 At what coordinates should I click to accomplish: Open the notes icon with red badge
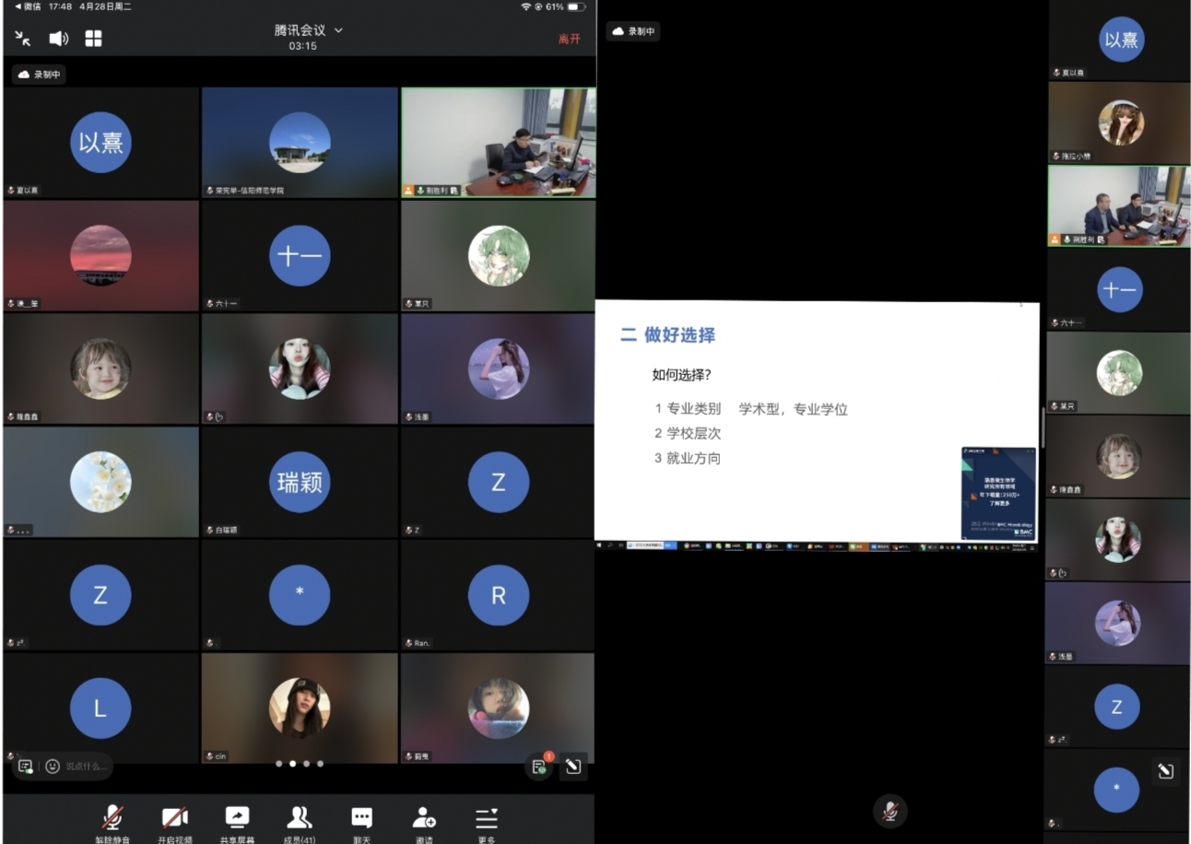tap(539, 766)
